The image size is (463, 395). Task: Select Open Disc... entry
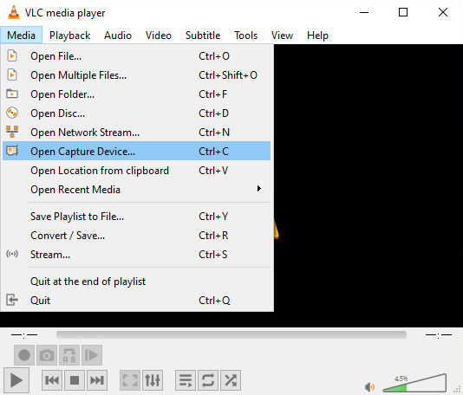tap(136, 113)
